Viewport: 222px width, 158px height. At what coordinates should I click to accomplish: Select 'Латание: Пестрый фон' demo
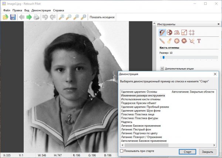point(136,129)
